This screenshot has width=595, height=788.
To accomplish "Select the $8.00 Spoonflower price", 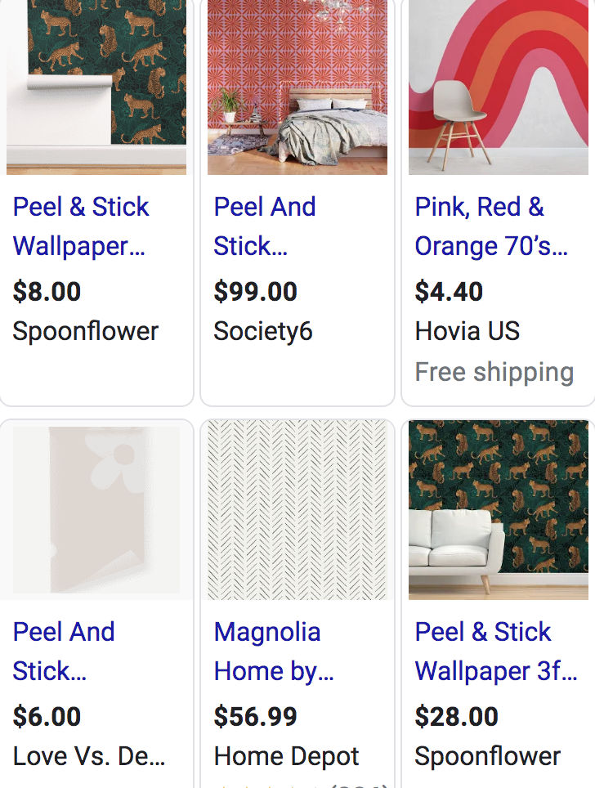I will [x=47, y=292].
